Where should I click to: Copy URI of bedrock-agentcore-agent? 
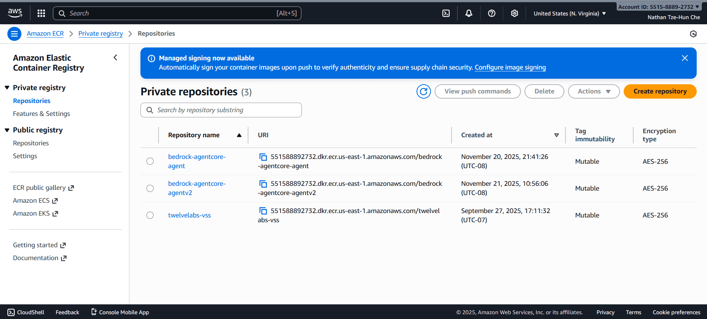tap(263, 157)
